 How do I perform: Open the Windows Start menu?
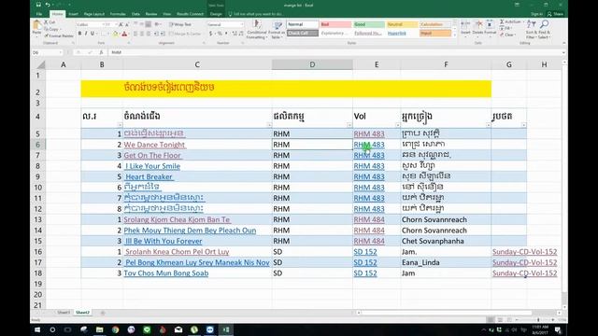click(37, 329)
